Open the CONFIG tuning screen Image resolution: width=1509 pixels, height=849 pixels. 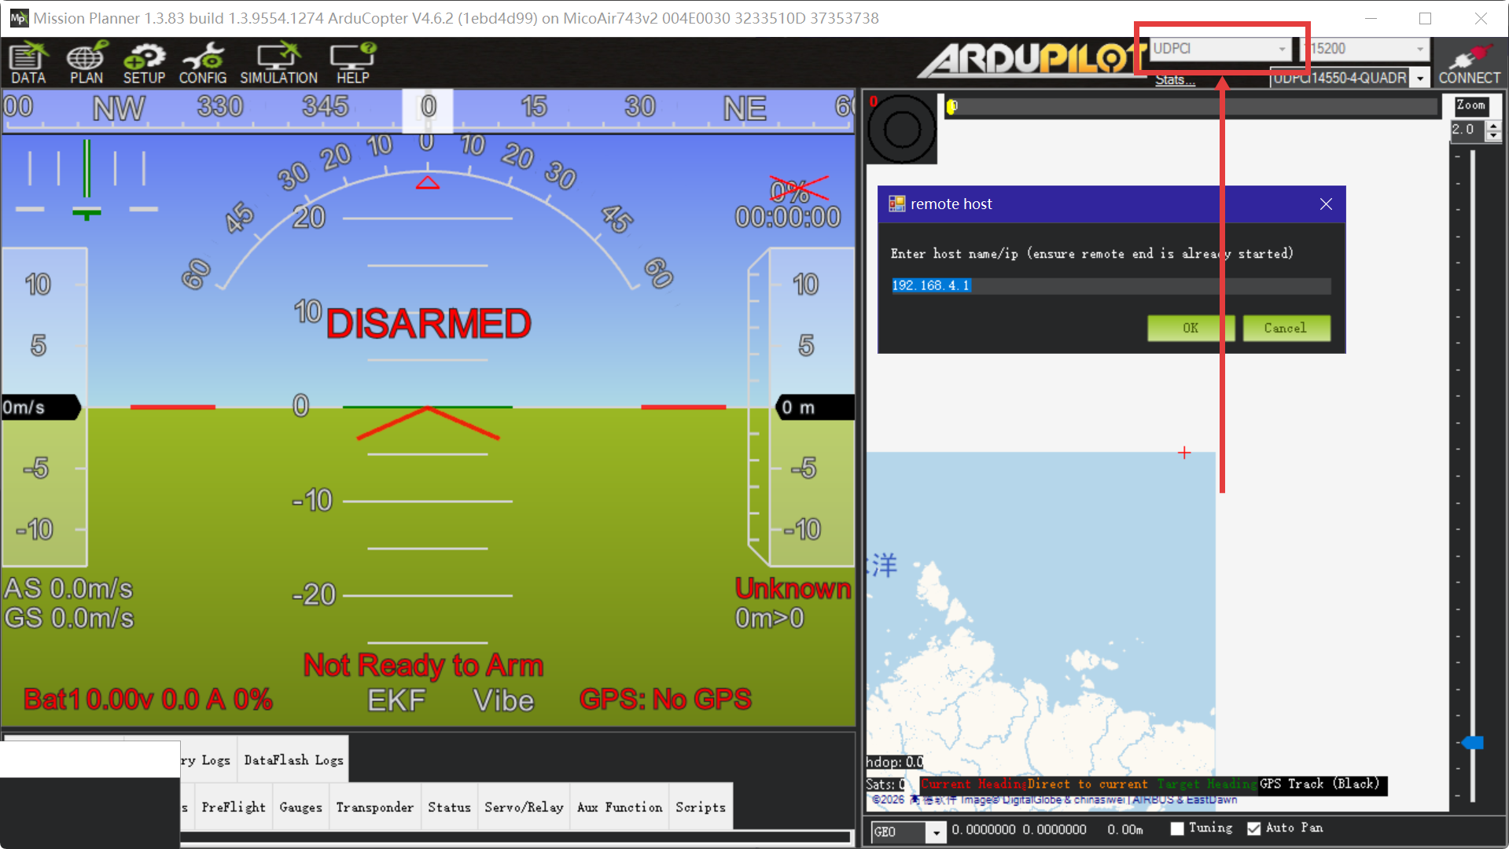[x=203, y=63]
